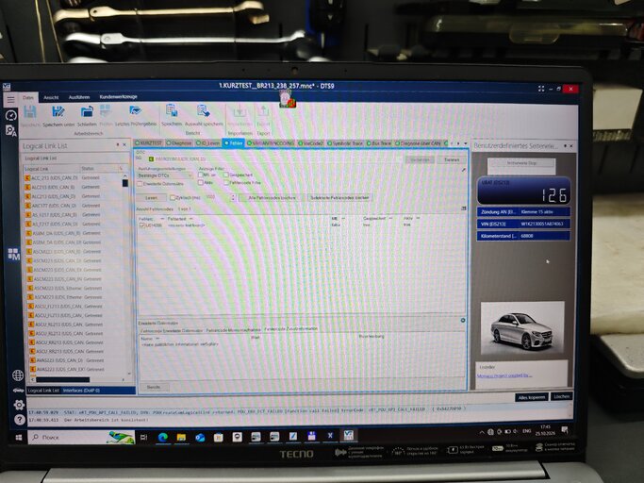Open the Kundenwerkzeuge ribbon tab
644x483 pixels.
118,97
